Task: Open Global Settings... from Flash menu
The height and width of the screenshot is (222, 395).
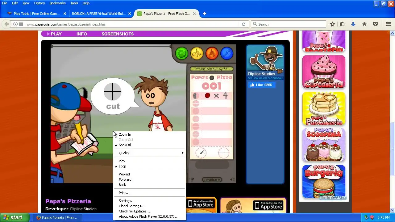Action: pyautogui.click(x=150, y=206)
